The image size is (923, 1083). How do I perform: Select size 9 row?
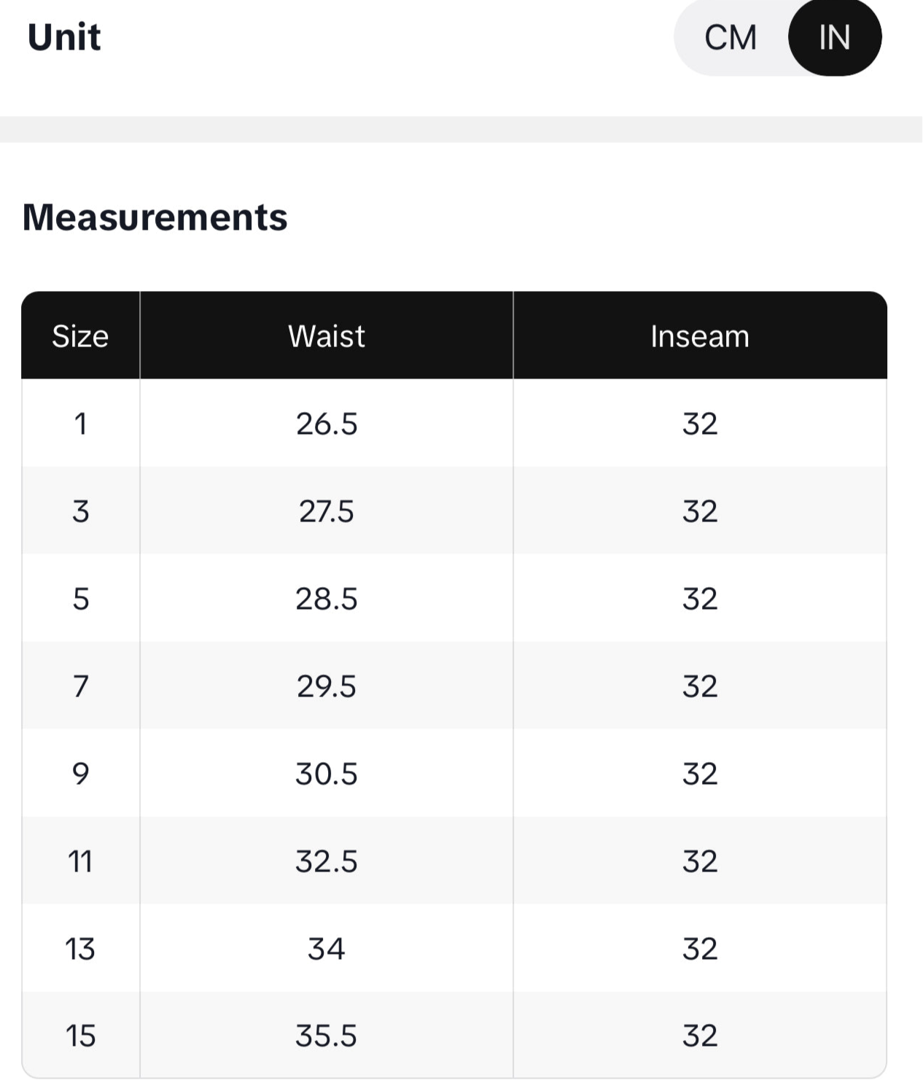(x=80, y=774)
